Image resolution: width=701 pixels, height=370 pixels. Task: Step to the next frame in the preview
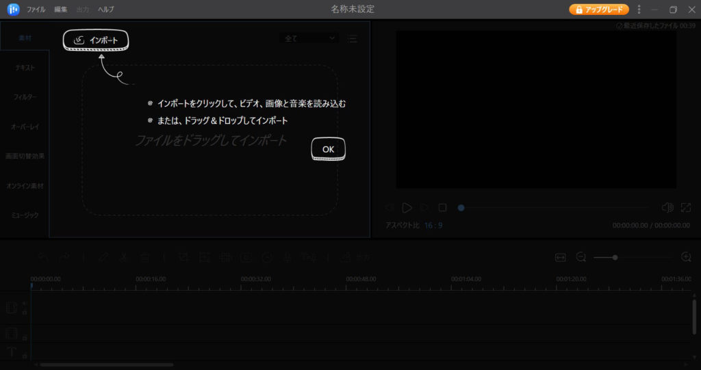tap(424, 207)
